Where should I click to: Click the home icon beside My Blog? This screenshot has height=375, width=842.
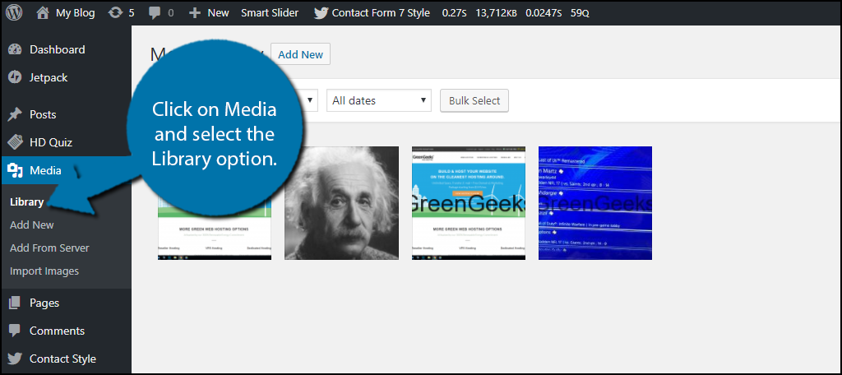(43, 13)
